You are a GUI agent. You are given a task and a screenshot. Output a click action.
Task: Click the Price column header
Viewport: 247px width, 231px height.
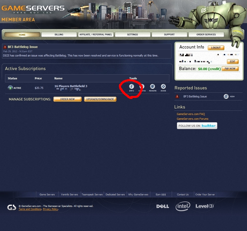[x=38, y=78]
